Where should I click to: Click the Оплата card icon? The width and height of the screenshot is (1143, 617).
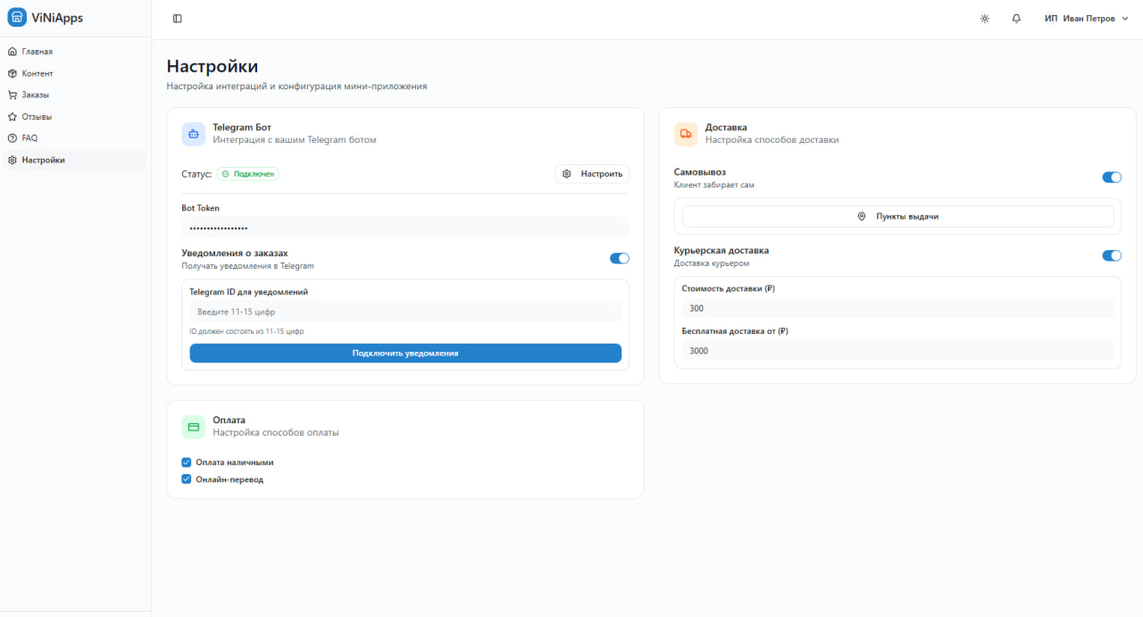tap(193, 427)
